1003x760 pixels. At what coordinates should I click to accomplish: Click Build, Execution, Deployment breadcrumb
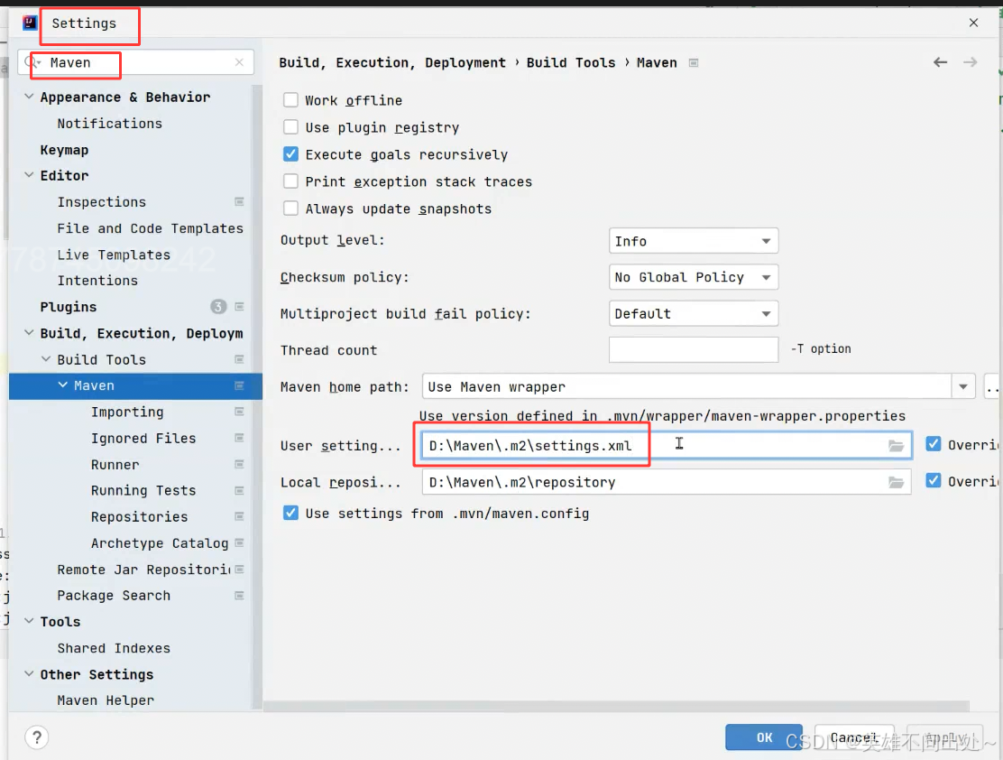pos(392,63)
